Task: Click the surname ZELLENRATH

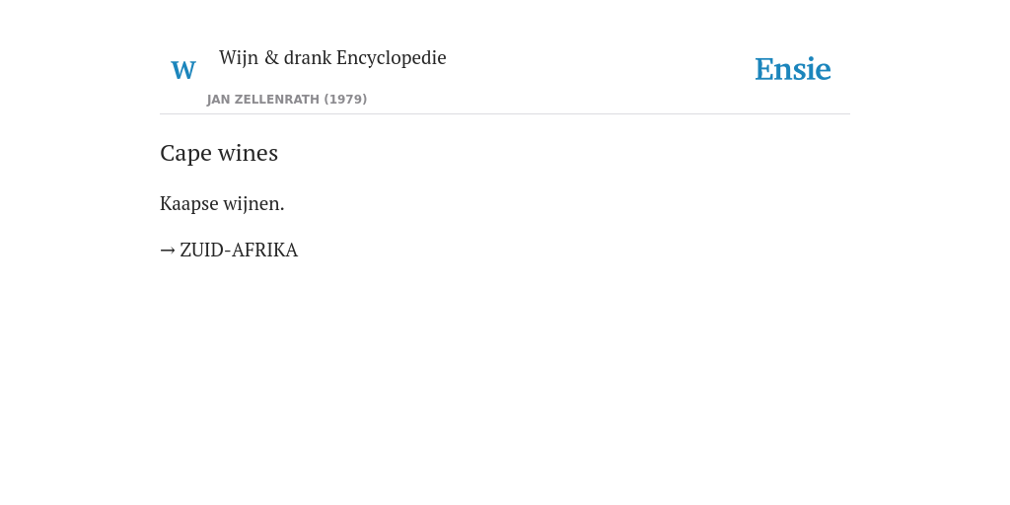Action: coord(276,100)
